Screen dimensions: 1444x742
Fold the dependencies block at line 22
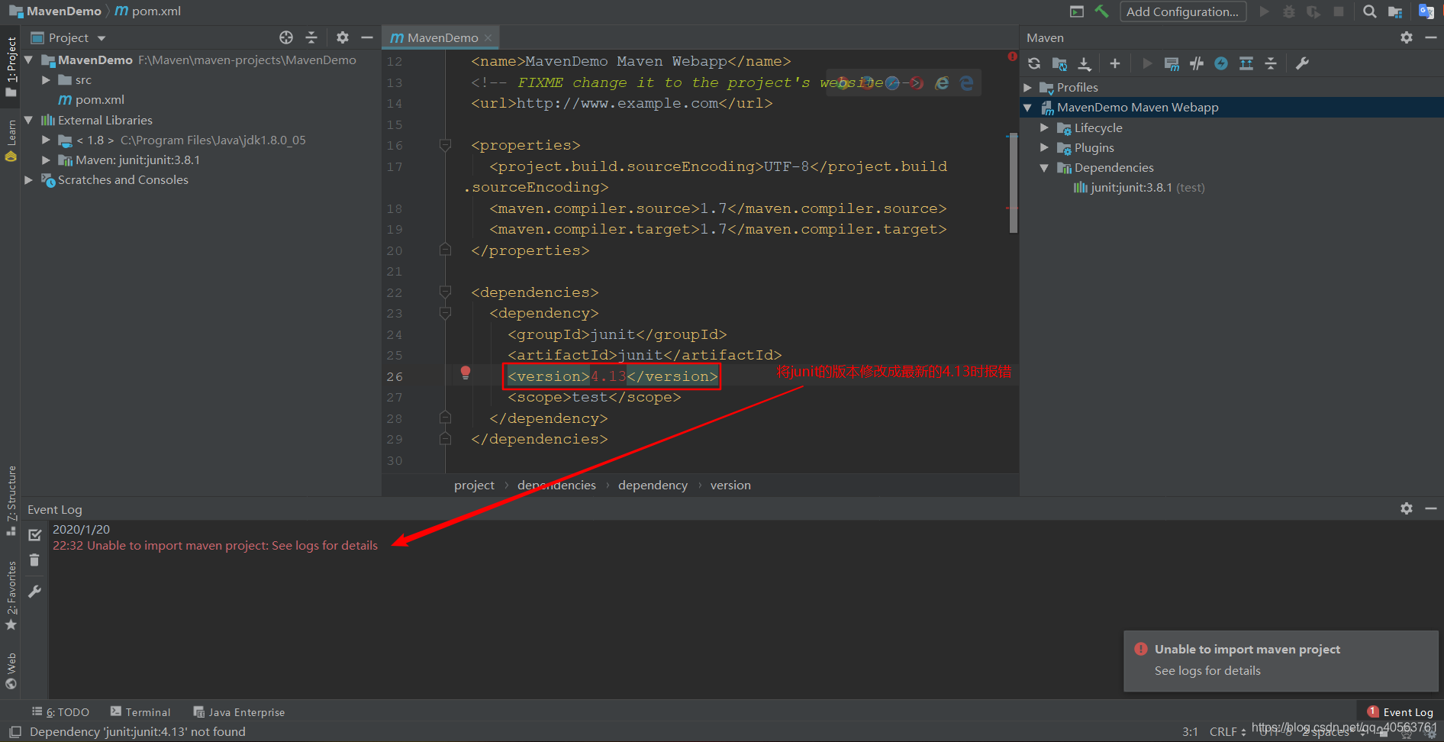point(446,292)
